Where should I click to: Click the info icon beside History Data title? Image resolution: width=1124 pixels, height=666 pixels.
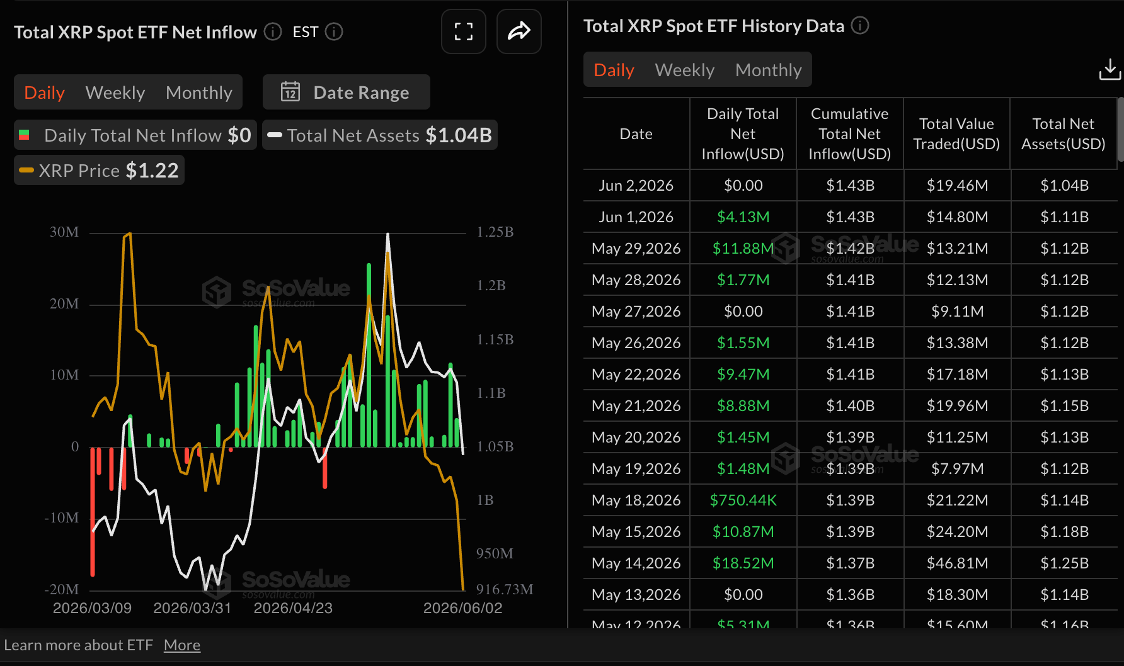[860, 25]
